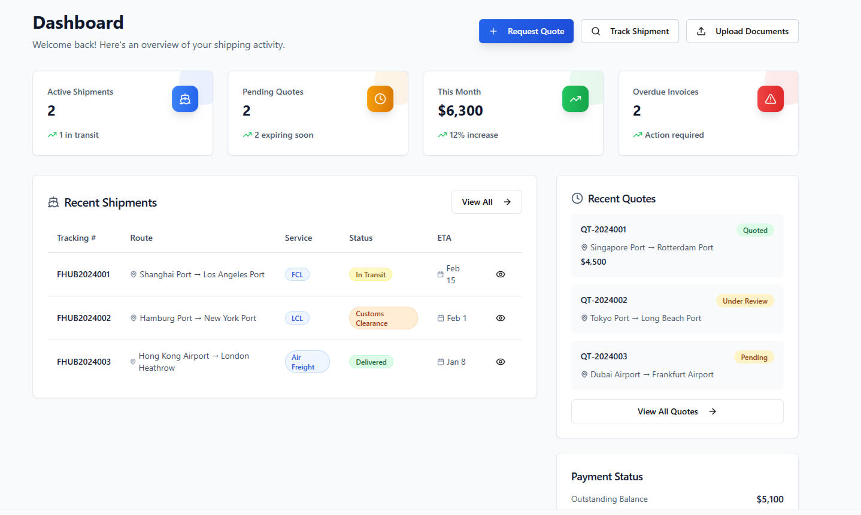
Task: Open Track Shipment search
Action: tap(629, 31)
